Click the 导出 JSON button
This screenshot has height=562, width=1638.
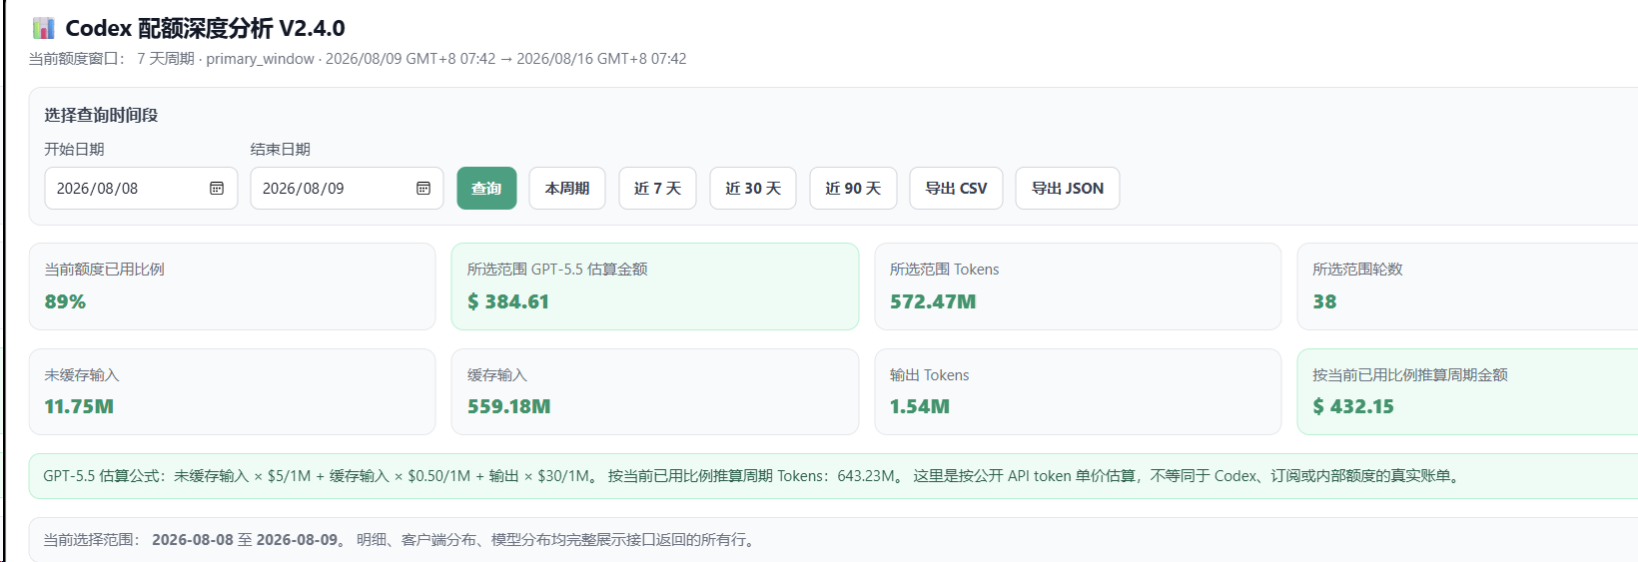pos(1068,188)
